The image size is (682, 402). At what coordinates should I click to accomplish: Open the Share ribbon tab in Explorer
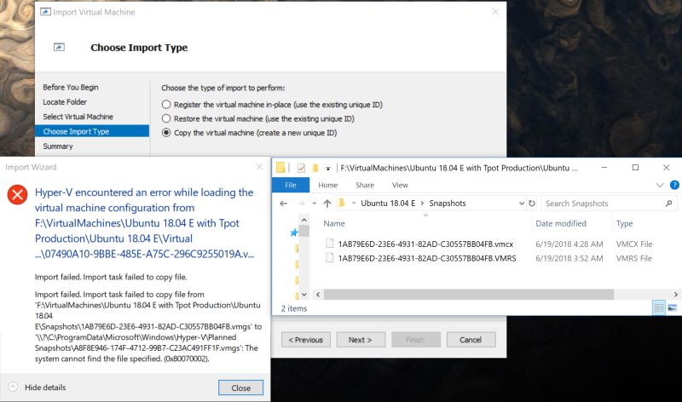[365, 185]
